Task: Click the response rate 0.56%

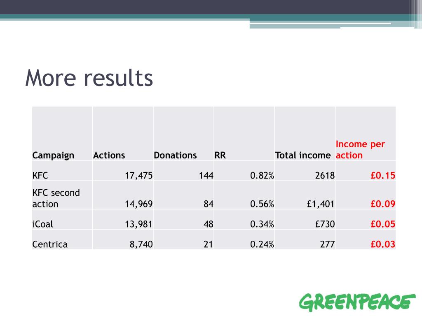Action: (x=262, y=204)
